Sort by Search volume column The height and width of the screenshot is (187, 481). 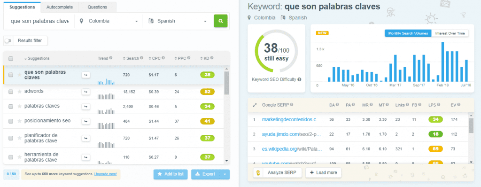pos(131,58)
